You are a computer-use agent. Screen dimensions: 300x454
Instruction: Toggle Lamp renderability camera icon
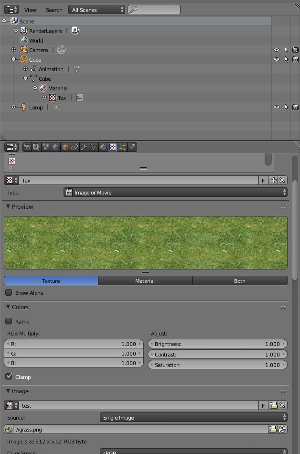295,107
